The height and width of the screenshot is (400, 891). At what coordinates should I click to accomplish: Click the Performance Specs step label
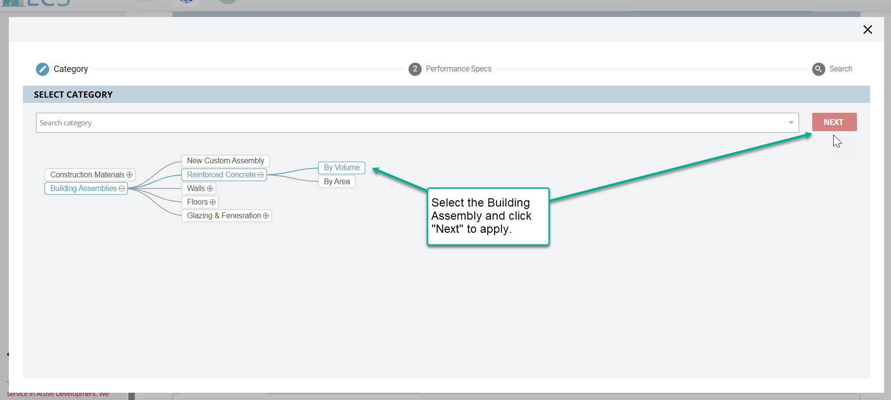click(x=458, y=69)
